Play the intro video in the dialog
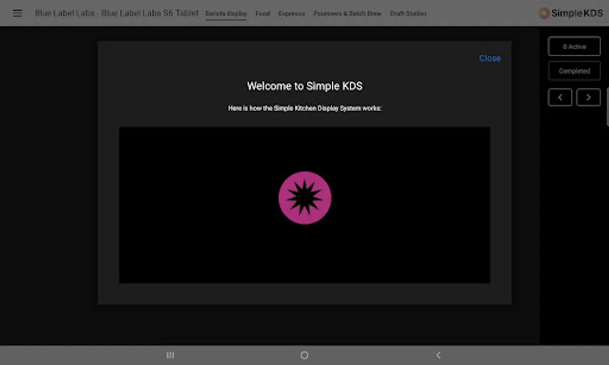 [304, 205]
